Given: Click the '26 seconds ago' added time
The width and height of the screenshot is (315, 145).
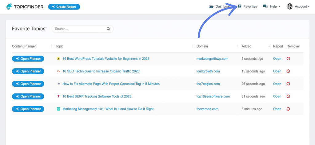Looking at the screenshot, I should coord(253,84).
